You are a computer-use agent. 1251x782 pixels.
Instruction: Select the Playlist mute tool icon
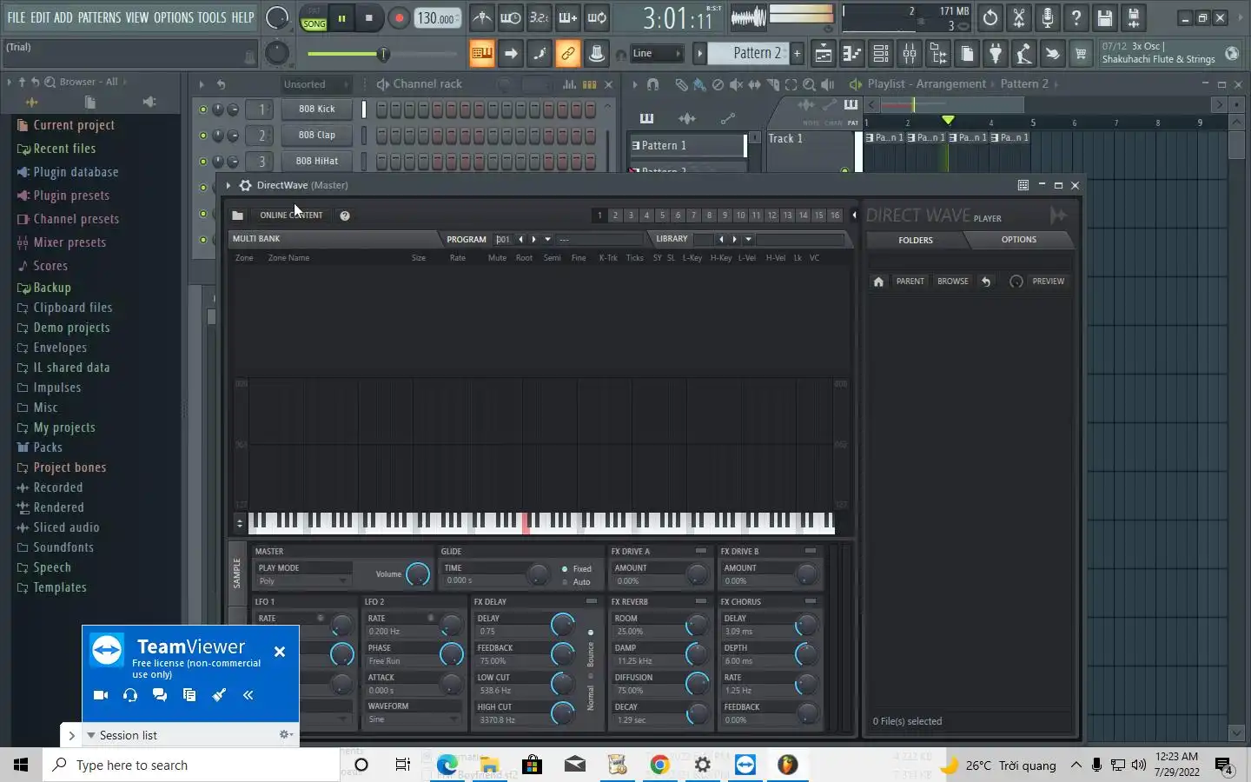point(736,84)
